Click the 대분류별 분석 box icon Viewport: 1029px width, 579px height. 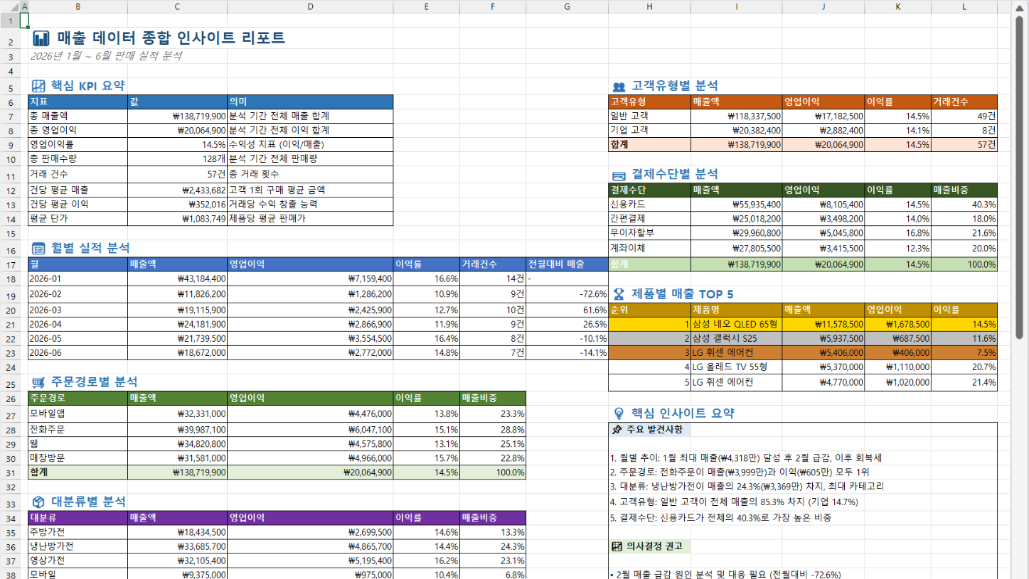coord(38,502)
